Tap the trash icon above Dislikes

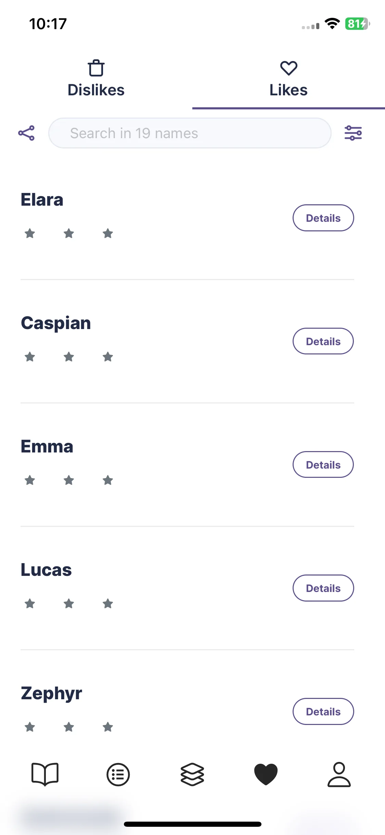tap(96, 68)
